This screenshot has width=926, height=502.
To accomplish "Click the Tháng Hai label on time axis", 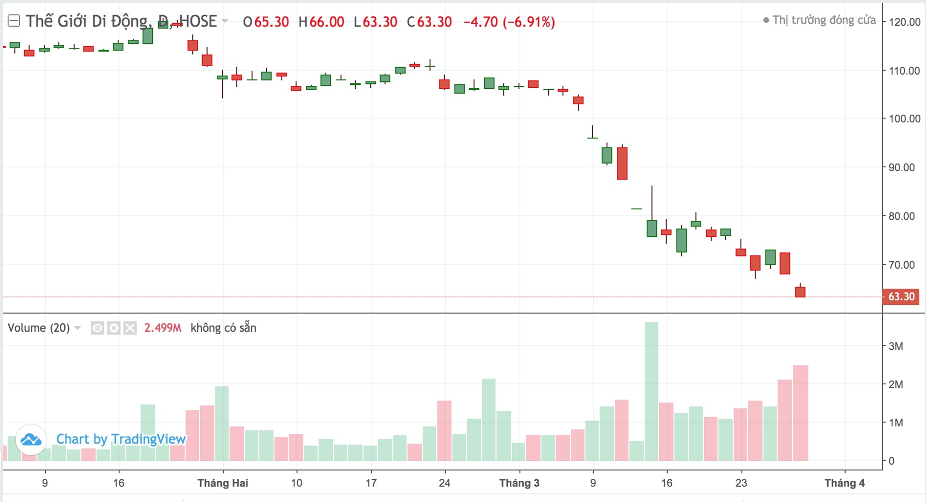I will tap(223, 483).
